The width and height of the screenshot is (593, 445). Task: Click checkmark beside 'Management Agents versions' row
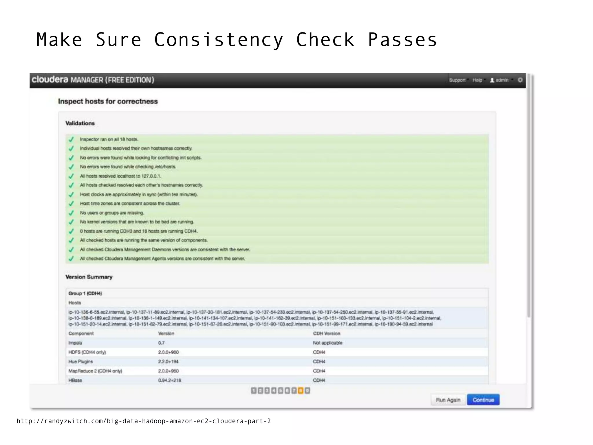click(71, 259)
